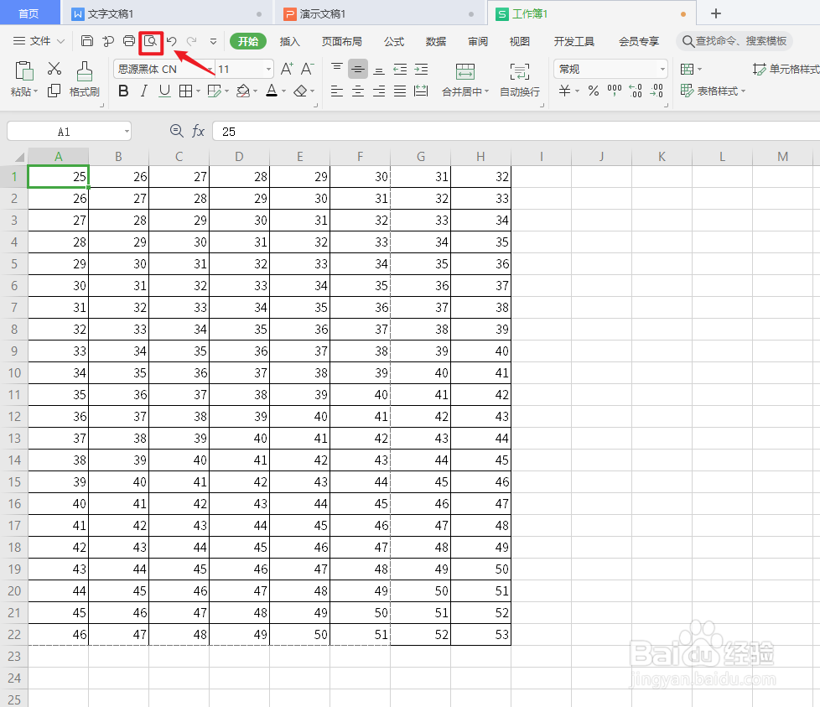Image resolution: width=820 pixels, height=707 pixels.
Task: Click the Home page tab
Action: tap(29, 13)
